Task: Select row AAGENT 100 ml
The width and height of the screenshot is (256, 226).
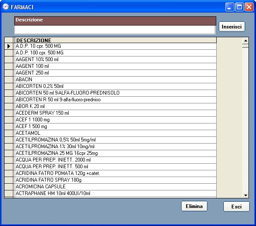Action: 115,67
